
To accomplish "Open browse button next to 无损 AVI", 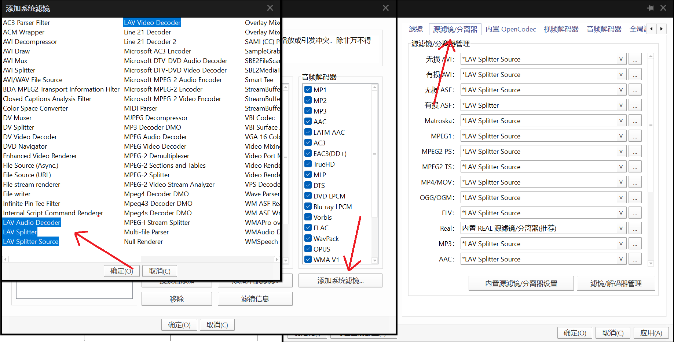I will (635, 59).
